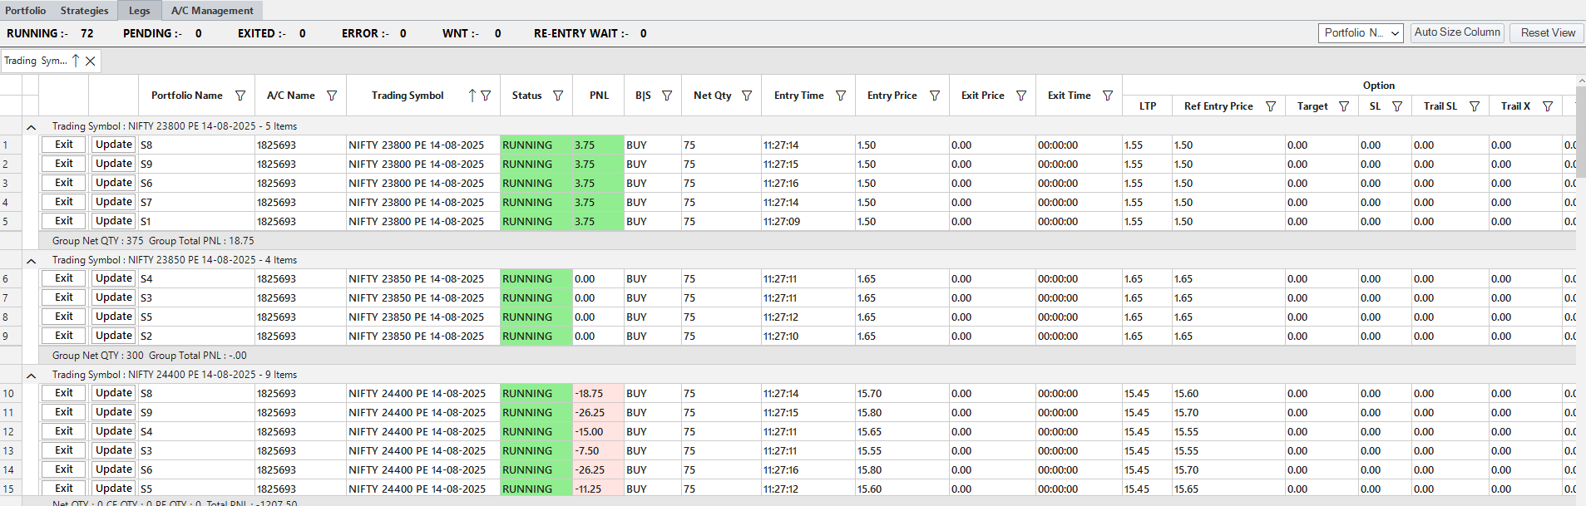Select the Option column group header
This screenshot has height=506, width=1586.
[x=1378, y=86]
